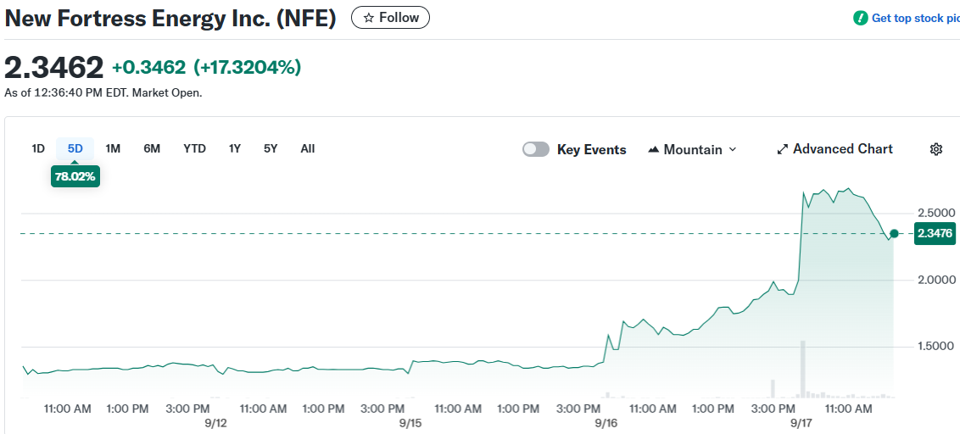The width and height of the screenshot is (960, 434).
Task: Click the Get top stock picks link
Action: [915, 19]
